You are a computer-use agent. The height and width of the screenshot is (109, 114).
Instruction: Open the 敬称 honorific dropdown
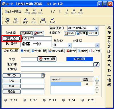[x=70, y=45]
